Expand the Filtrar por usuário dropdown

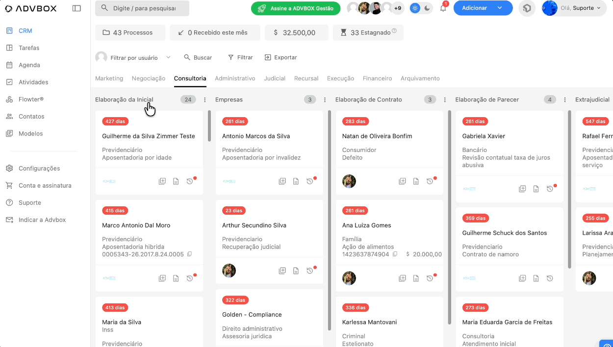168,57
